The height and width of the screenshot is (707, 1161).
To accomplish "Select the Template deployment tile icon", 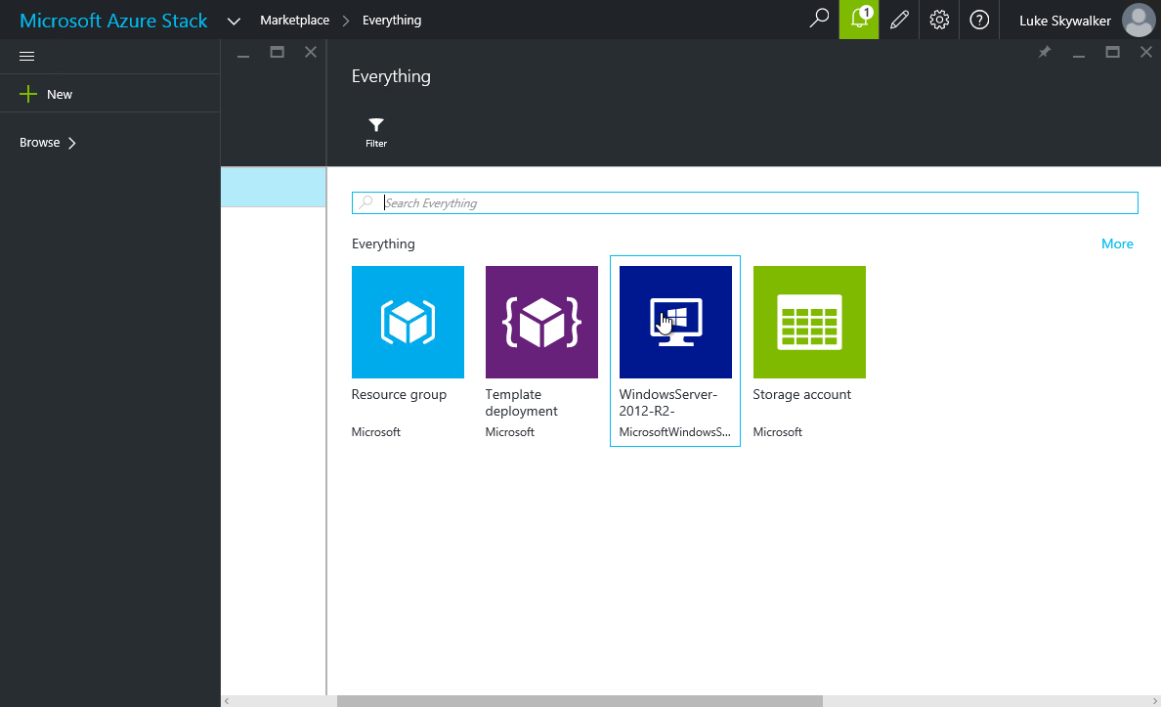I will (x=542, y=323).
